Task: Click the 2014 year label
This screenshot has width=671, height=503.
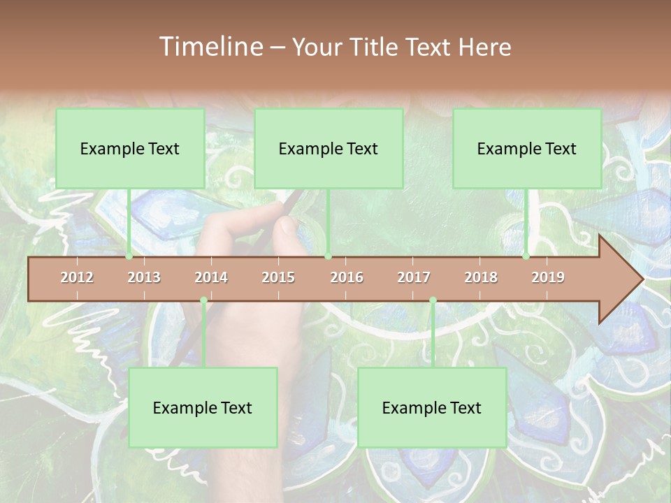Action: pyautogui.click(x=211, y=277)
